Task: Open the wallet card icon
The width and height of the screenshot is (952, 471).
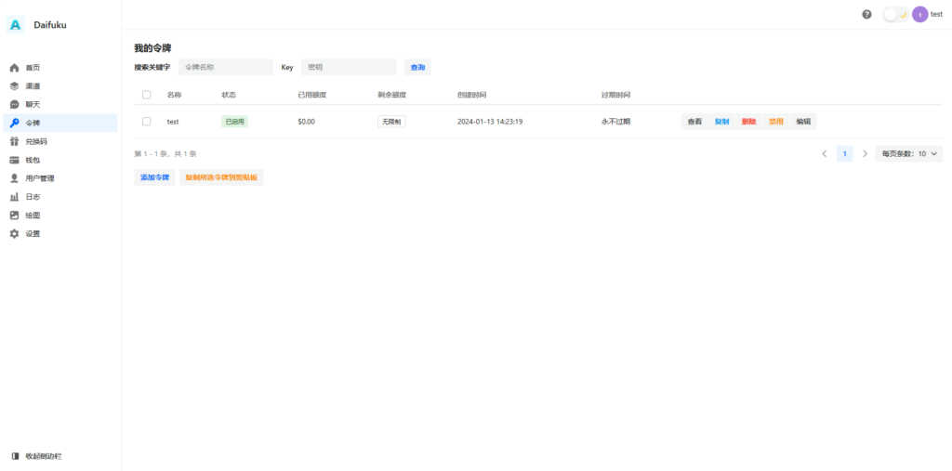Action: pos(14,160)
